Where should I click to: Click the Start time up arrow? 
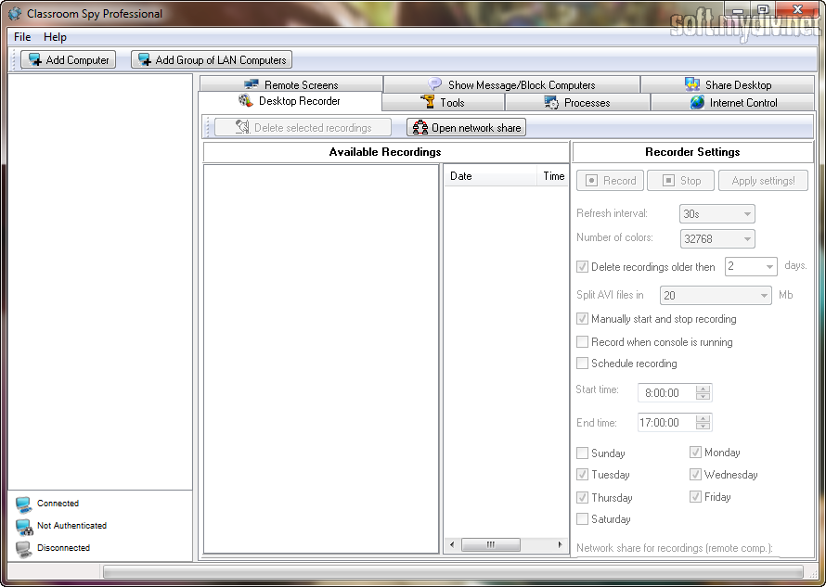[x=703, y=389]
